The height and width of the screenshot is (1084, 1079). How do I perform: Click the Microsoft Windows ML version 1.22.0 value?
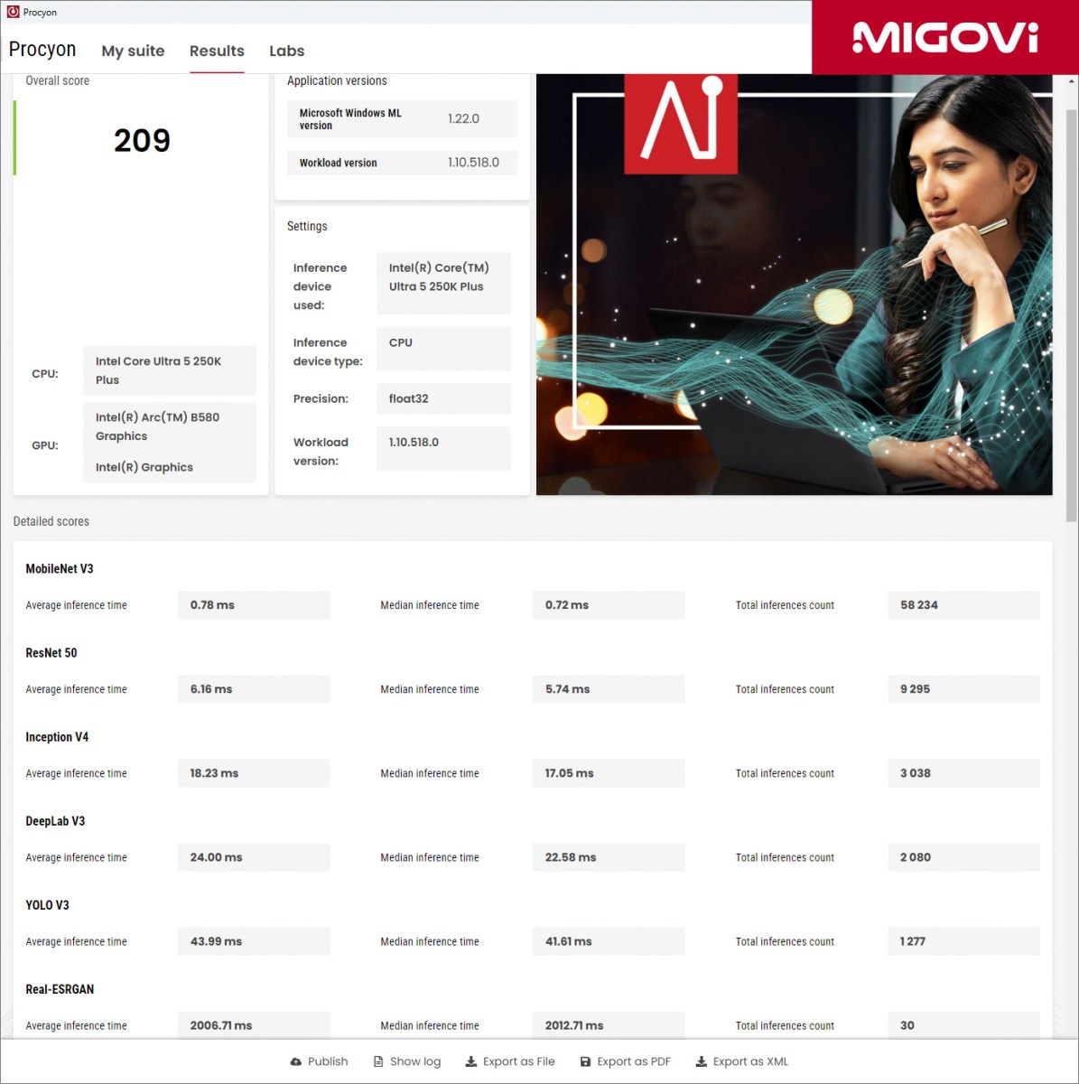click(x=463, y=118)
